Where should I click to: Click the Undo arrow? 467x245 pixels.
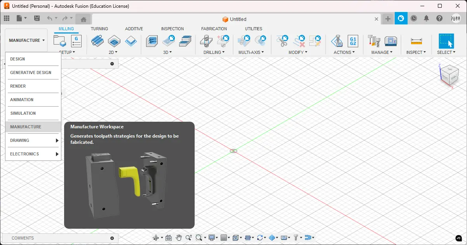pos(49,18)
